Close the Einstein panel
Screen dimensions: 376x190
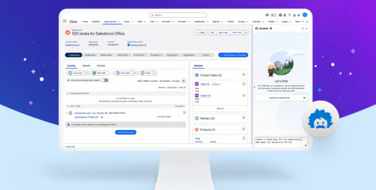coord(306,28)
